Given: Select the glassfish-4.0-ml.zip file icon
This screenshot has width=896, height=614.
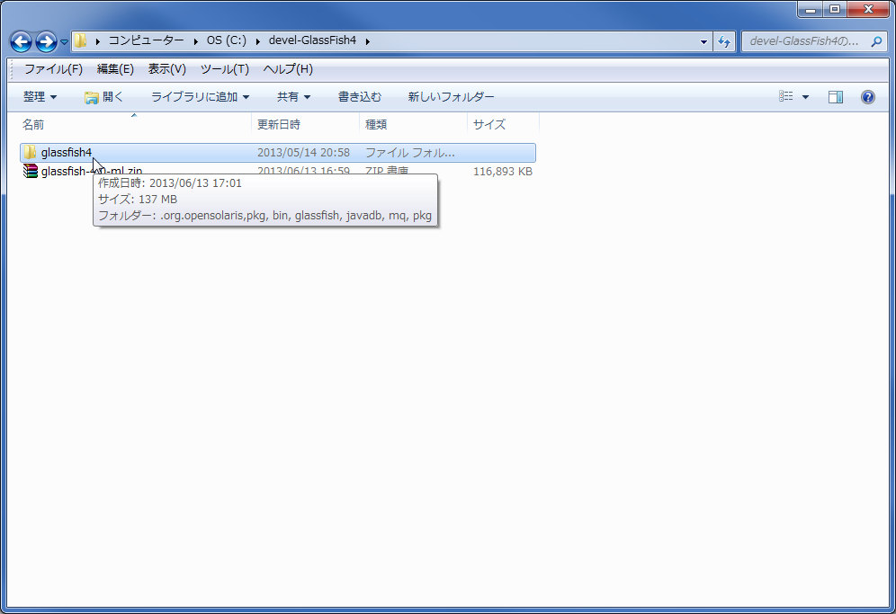Looking at the screenshot, I should [30, 171].
